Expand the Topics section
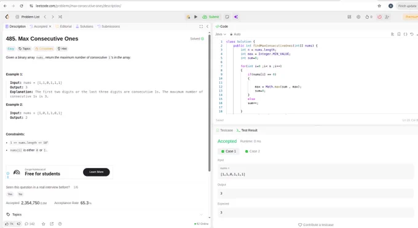The height and width of the screenshot is (228, 418). [x=104, y=215]
